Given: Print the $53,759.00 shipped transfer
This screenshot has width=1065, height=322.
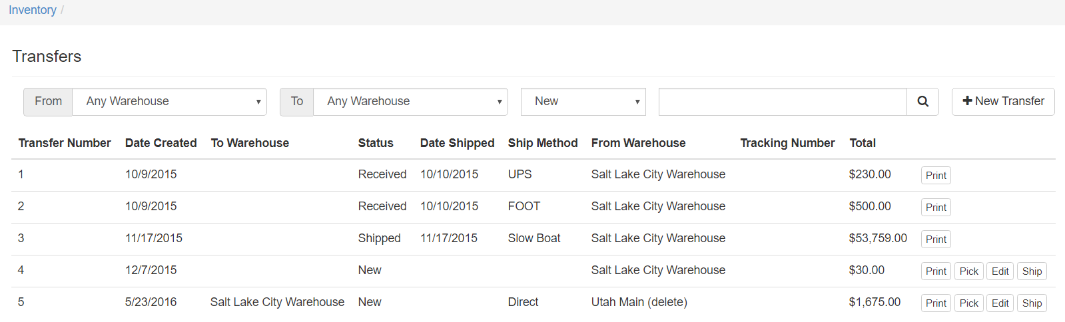Looking at the screenshot, I should click(x=936, y=240).
